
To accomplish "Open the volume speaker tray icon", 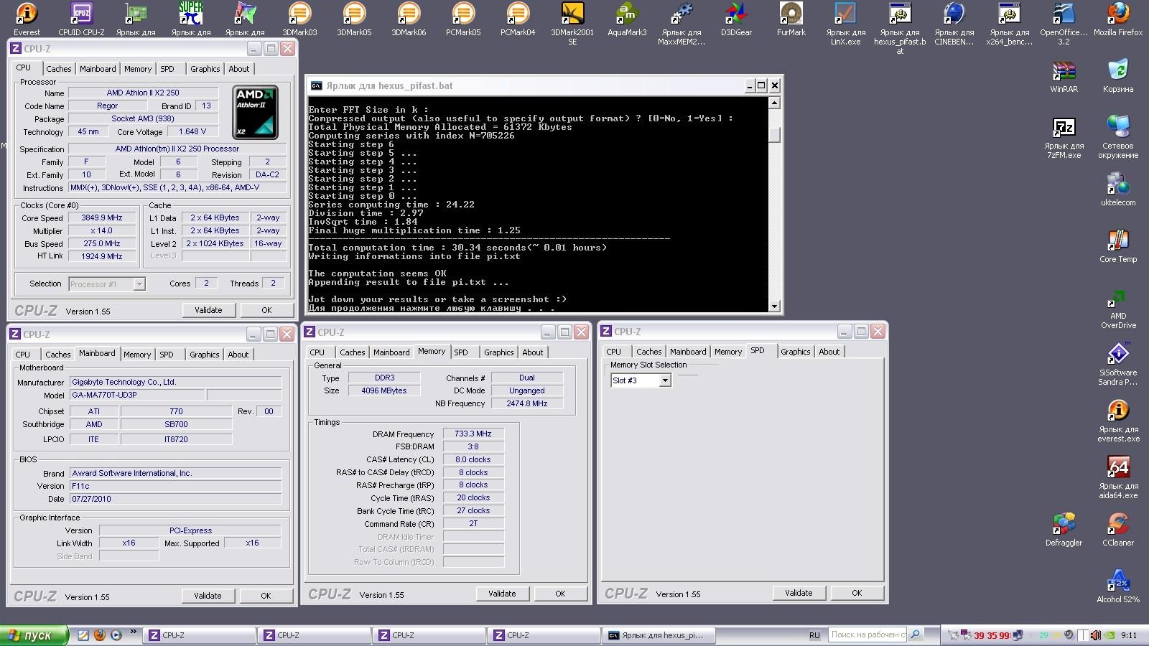I will pos(1095,635).
